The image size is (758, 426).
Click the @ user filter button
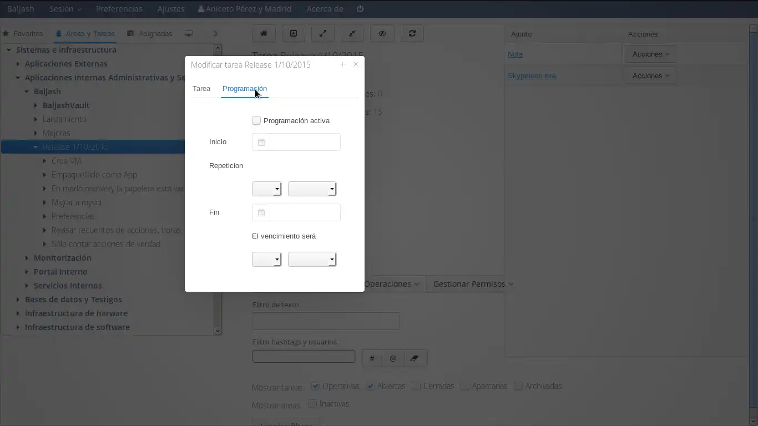coord(393,358)
